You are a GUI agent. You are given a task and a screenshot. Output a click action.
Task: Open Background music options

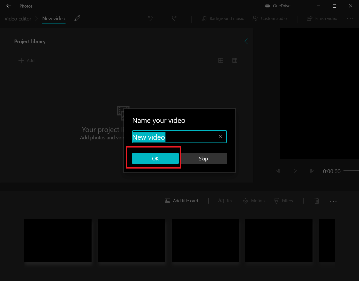(223, 19)
